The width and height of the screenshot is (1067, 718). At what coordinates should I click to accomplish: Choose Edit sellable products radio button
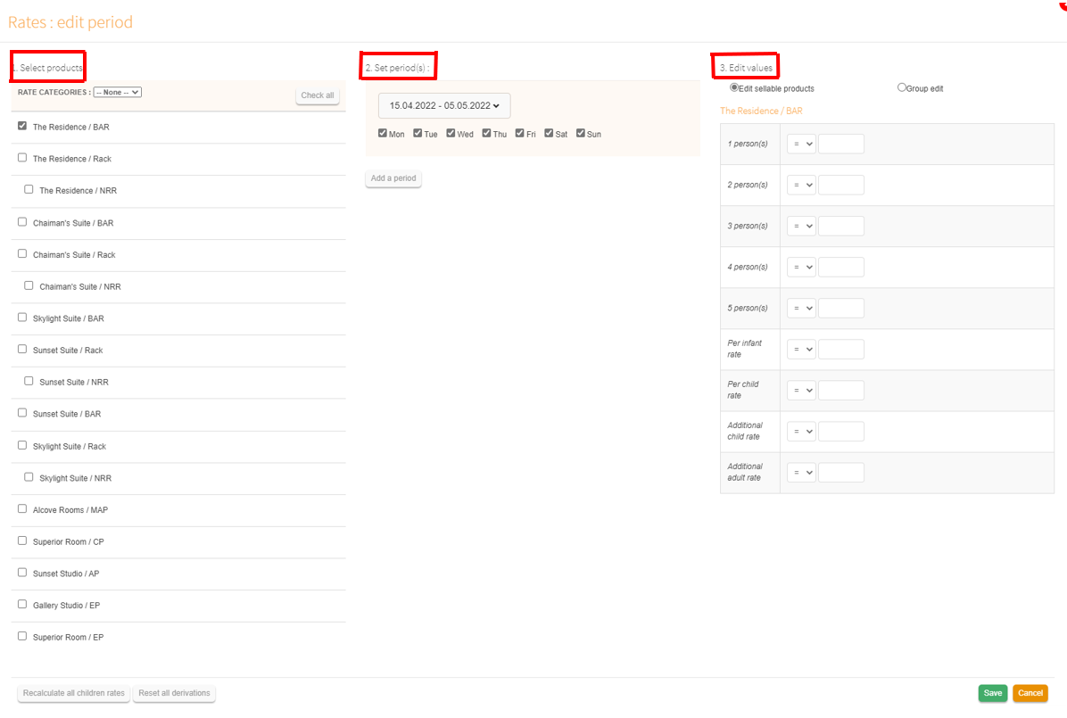(x=734, y=87)
